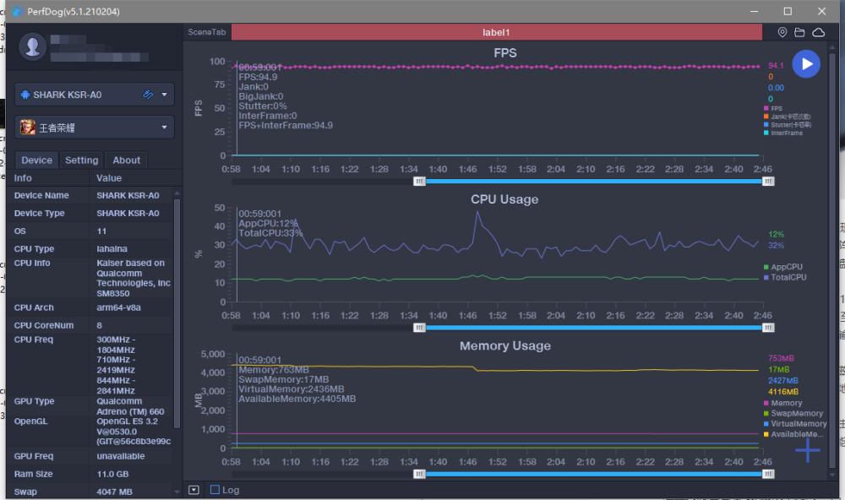Open the folder icon in top bar

point(799,32)
